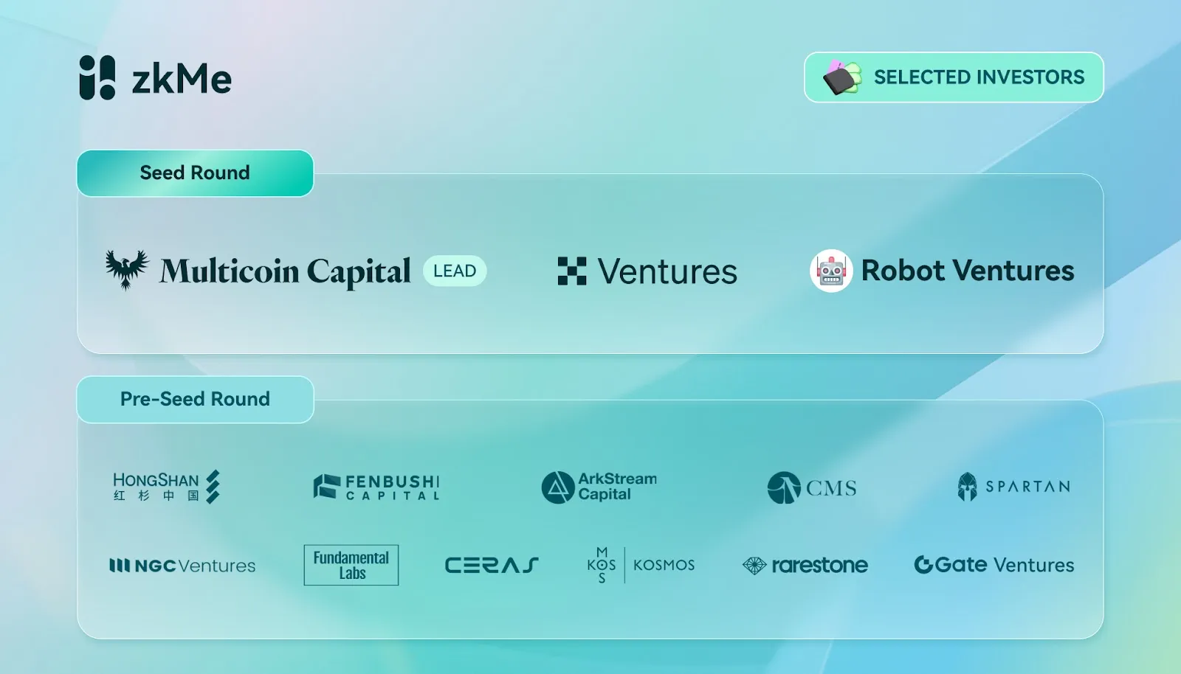Select the Pre-Seed Round tab
Screen dimensions: 1181x674
point(196,400)
